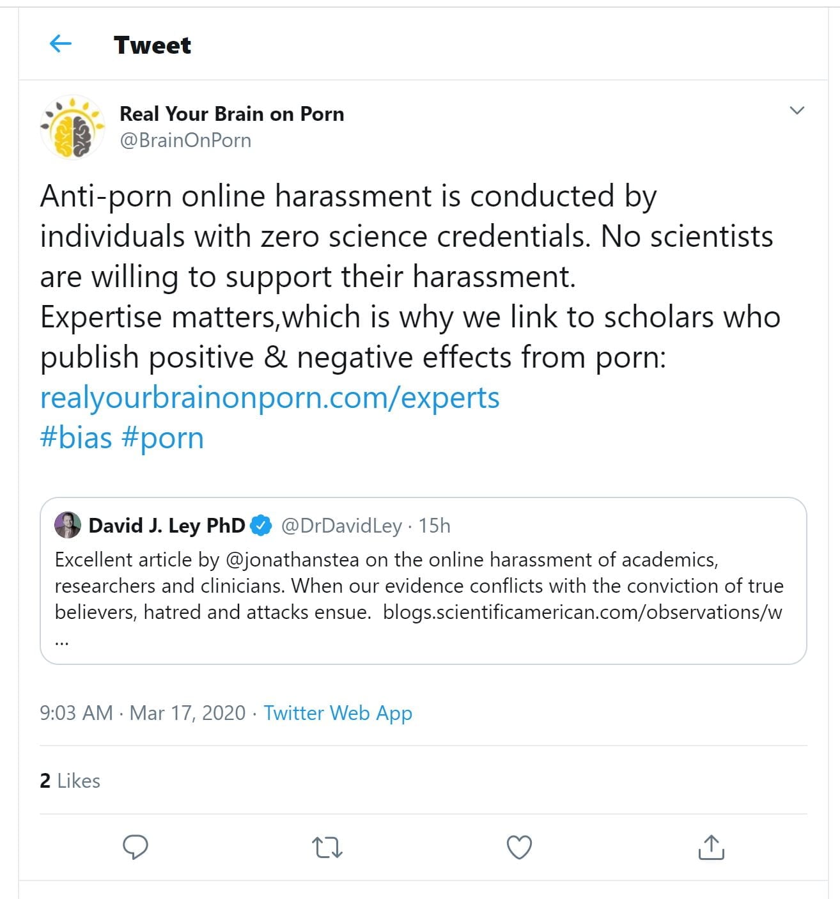Click the retweet icon

327,847
